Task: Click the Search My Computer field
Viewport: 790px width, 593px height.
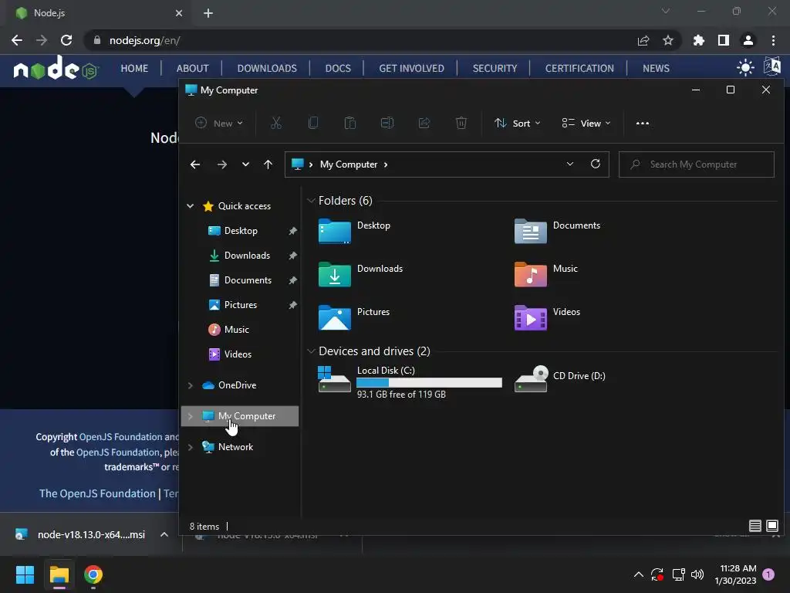Action: click(697, 164)
